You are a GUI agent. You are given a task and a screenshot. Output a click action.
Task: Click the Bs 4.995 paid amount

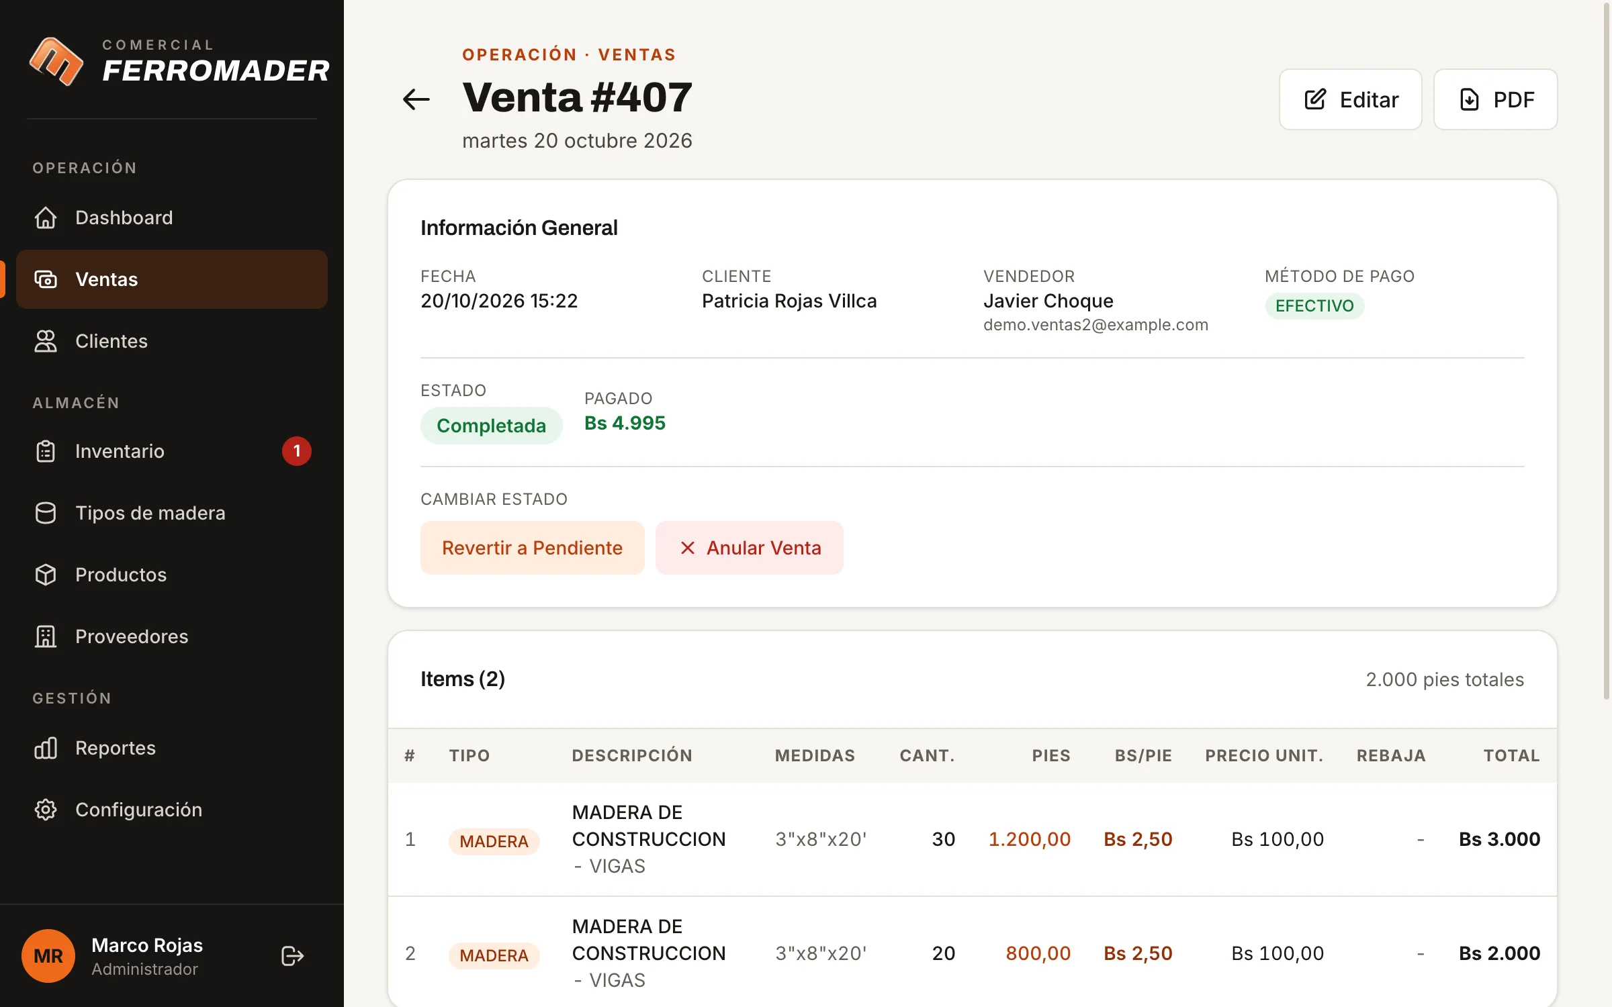[625, 423]
